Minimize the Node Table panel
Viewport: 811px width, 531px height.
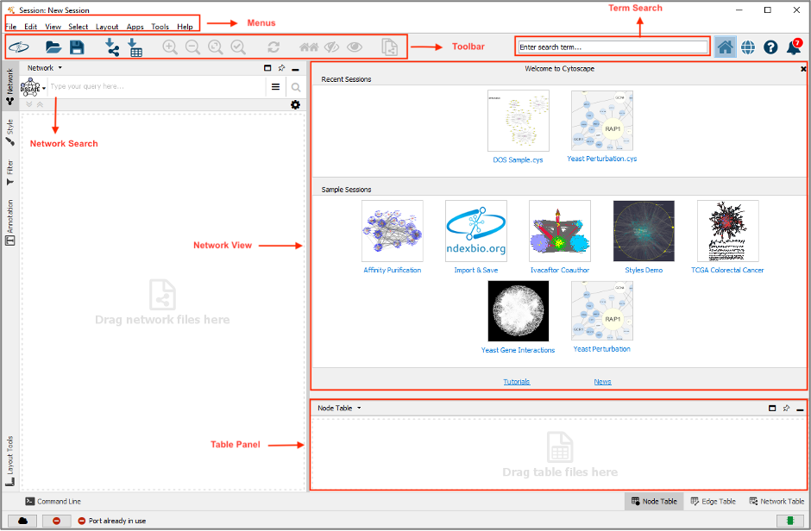(800, 409)
